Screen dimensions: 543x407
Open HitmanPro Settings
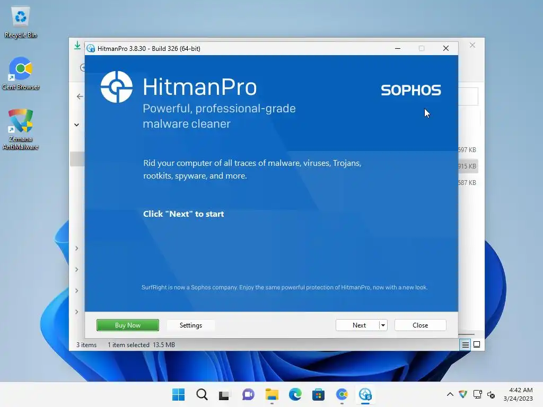[190, 325]
